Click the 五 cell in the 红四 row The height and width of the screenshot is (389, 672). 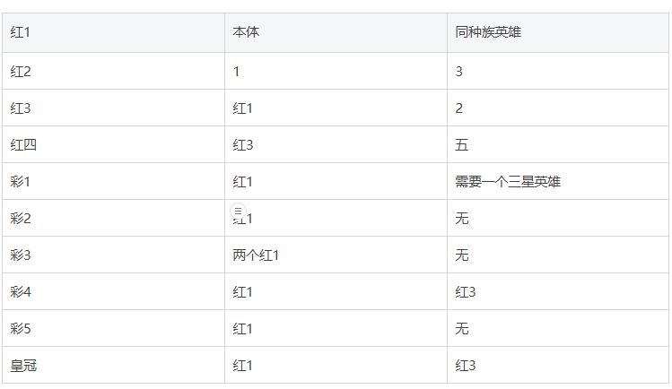pos(462,145)
